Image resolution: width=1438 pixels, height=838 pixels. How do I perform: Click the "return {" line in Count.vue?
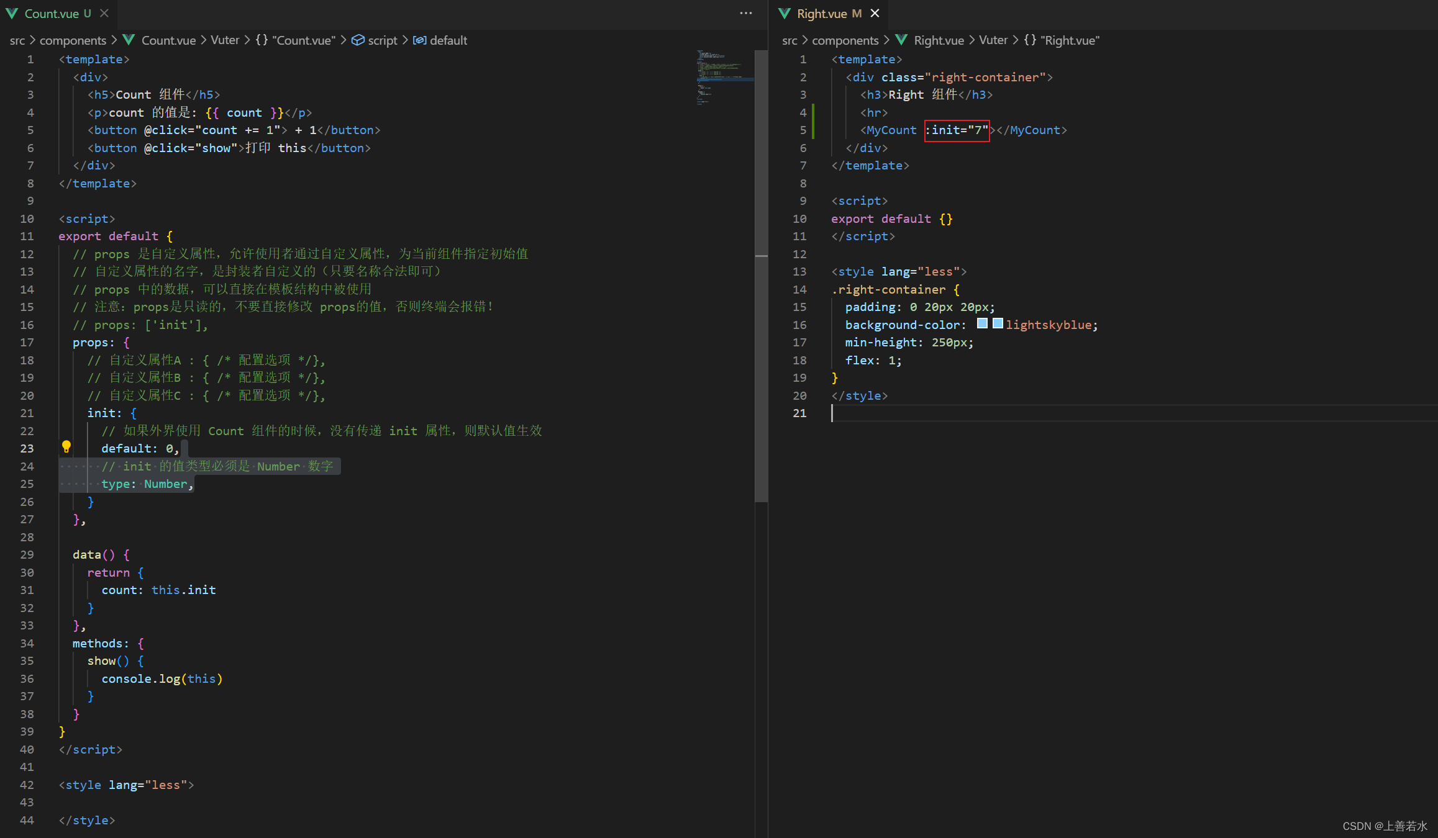(116, 572)
